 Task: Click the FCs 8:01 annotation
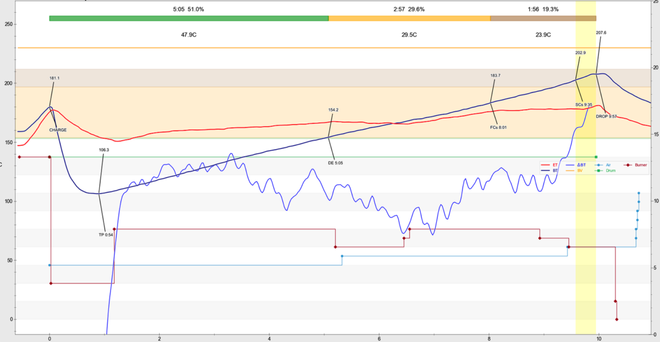point(498,128)
